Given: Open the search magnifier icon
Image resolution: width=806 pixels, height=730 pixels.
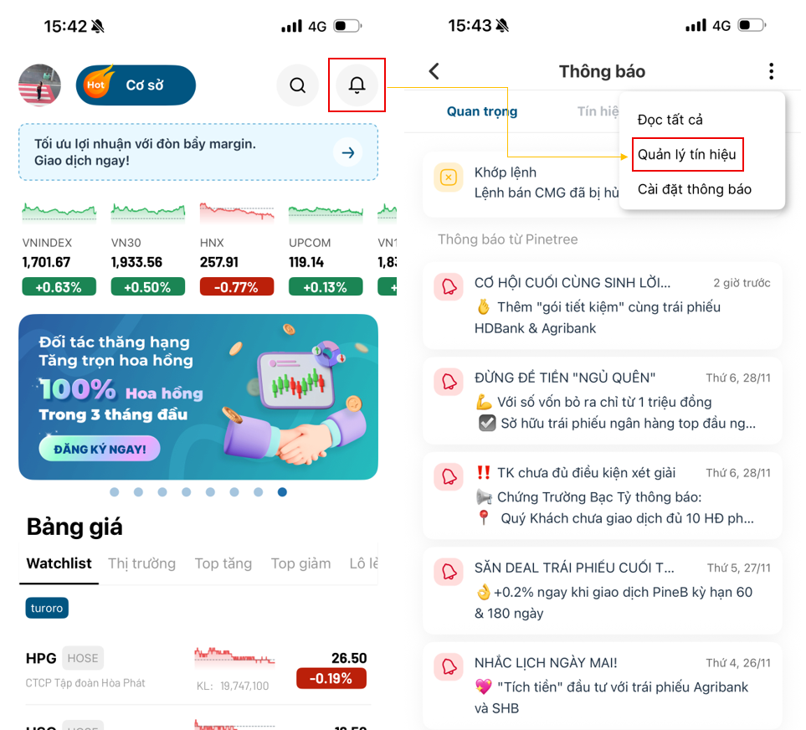Looking at the screenshot, I should coord(298,85).
